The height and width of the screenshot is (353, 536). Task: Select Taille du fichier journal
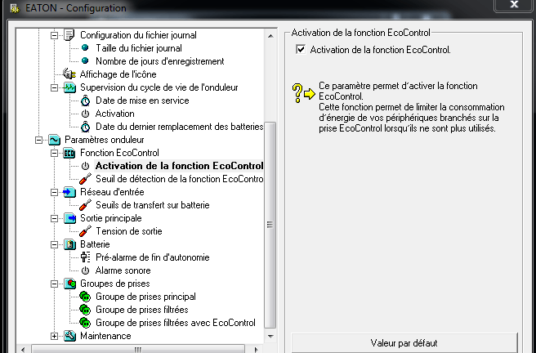coord(138,48)
